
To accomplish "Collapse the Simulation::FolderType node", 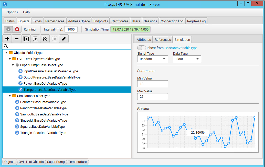I will tap(10, 96).
